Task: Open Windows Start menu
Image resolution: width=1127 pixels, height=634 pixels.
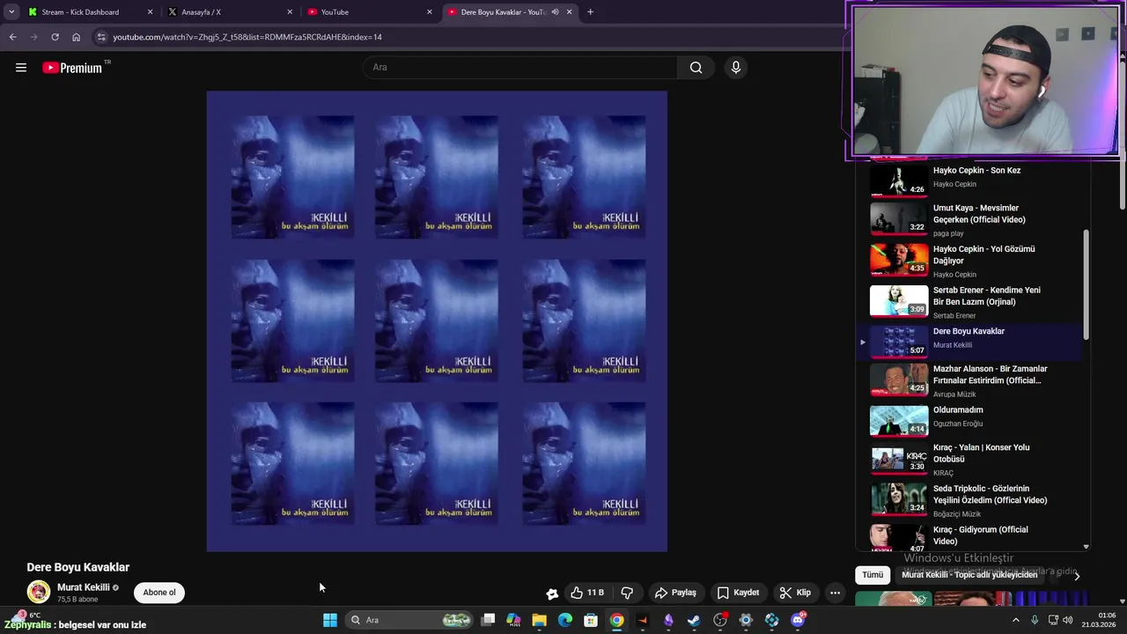Action: point(329,620)
